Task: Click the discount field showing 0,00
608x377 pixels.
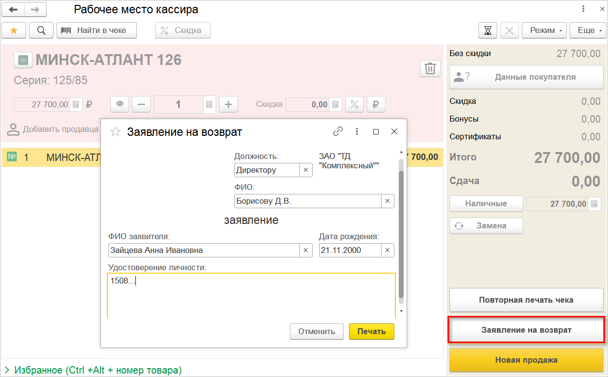Action: (307, 104)
